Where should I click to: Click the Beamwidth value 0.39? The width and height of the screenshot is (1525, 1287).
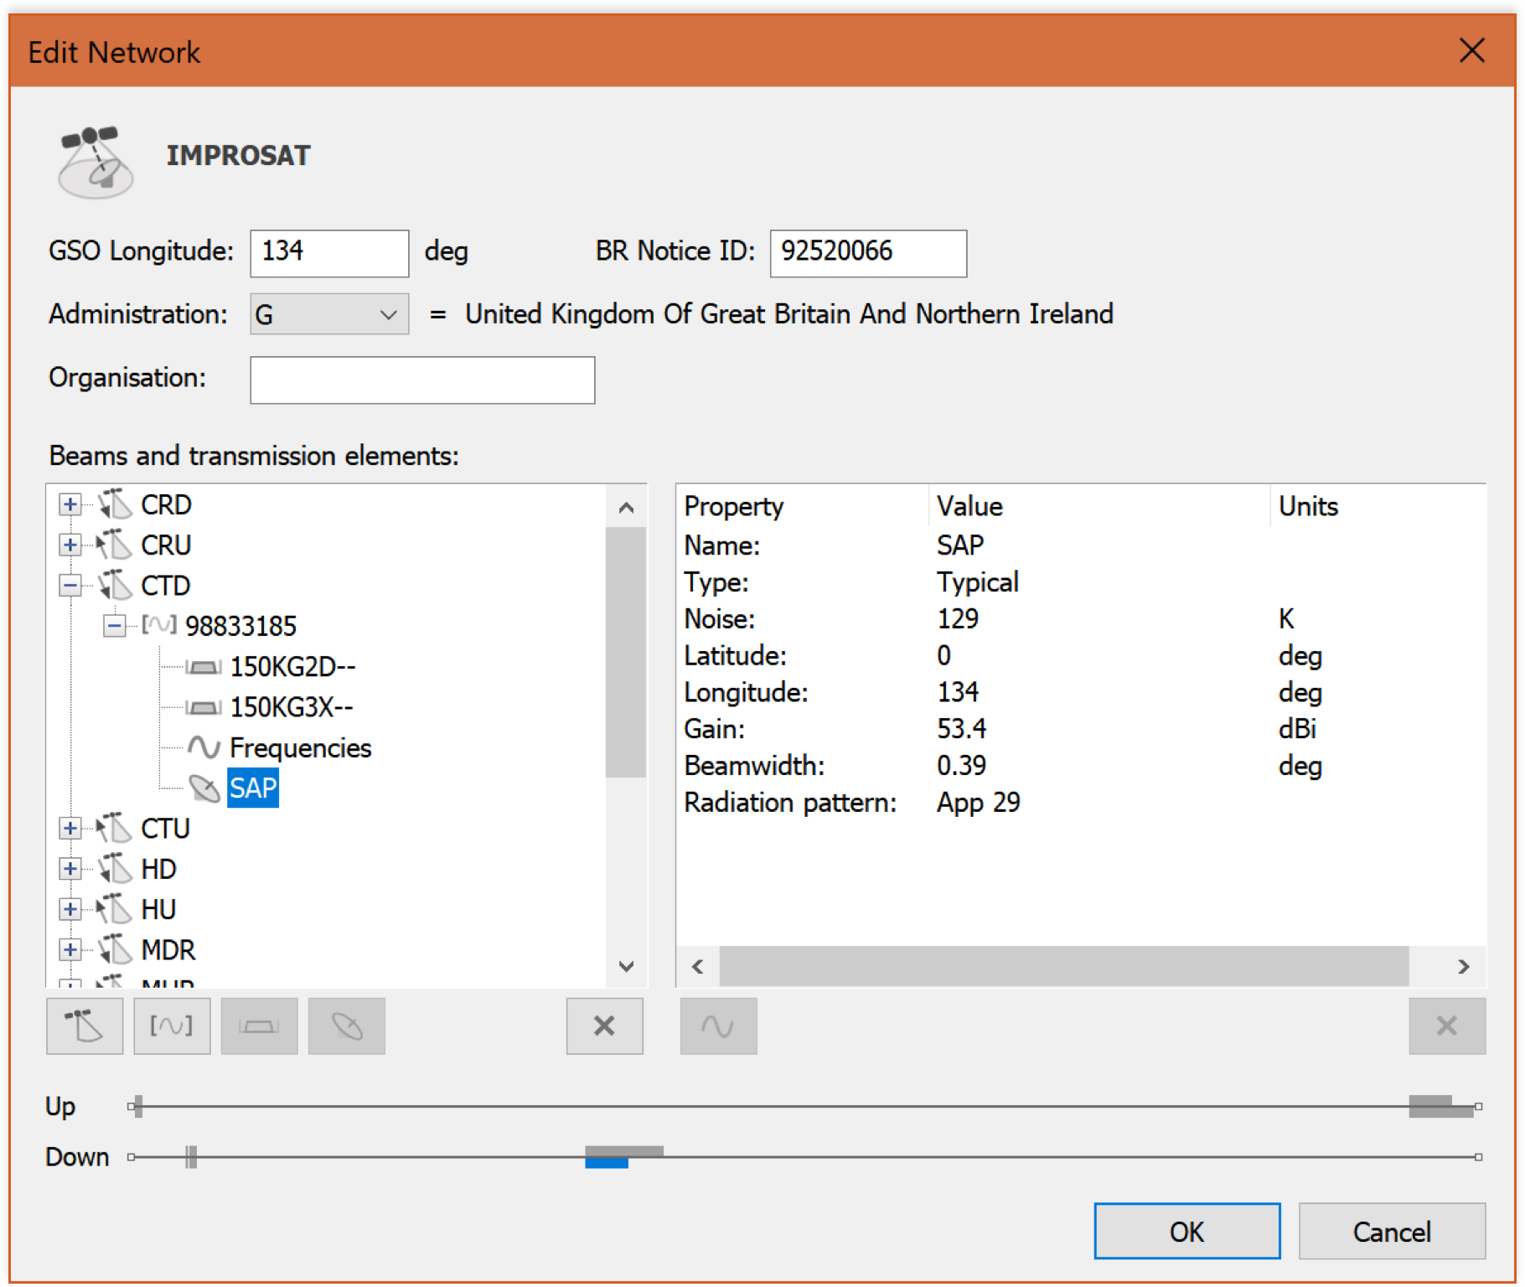(x=961, y=765)
